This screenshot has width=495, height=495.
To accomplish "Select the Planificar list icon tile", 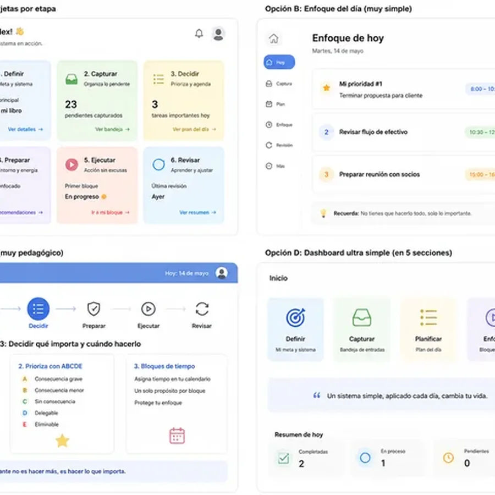I will click(428, 329).
